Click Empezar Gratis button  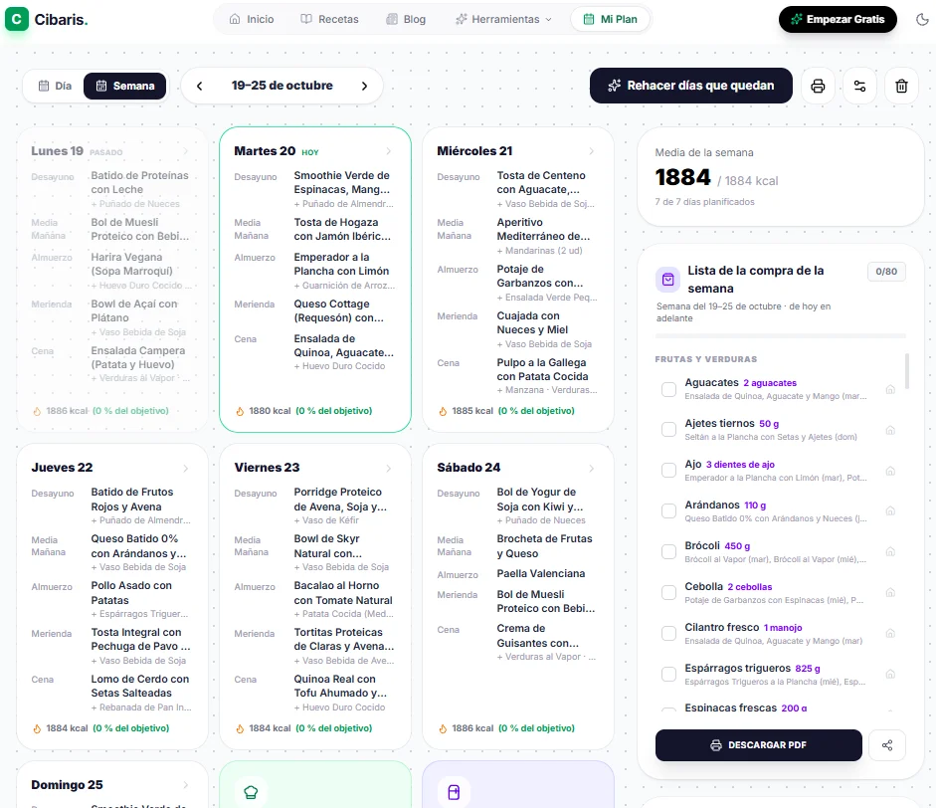pyautogui.click(x=838, y=19)
